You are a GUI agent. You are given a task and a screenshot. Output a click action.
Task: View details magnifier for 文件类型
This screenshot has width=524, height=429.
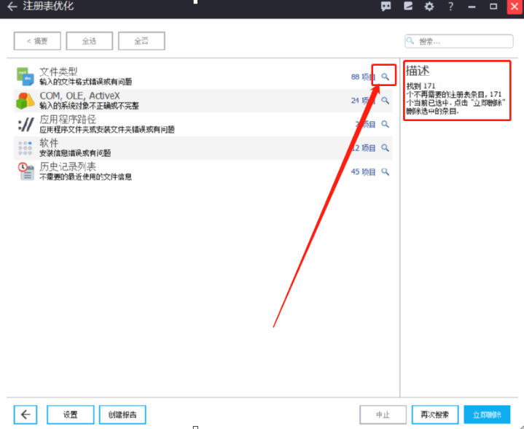coord(386,77)
